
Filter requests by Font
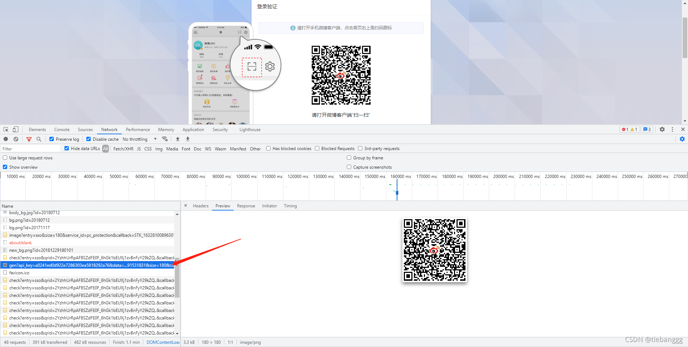[x=186, y=149]
